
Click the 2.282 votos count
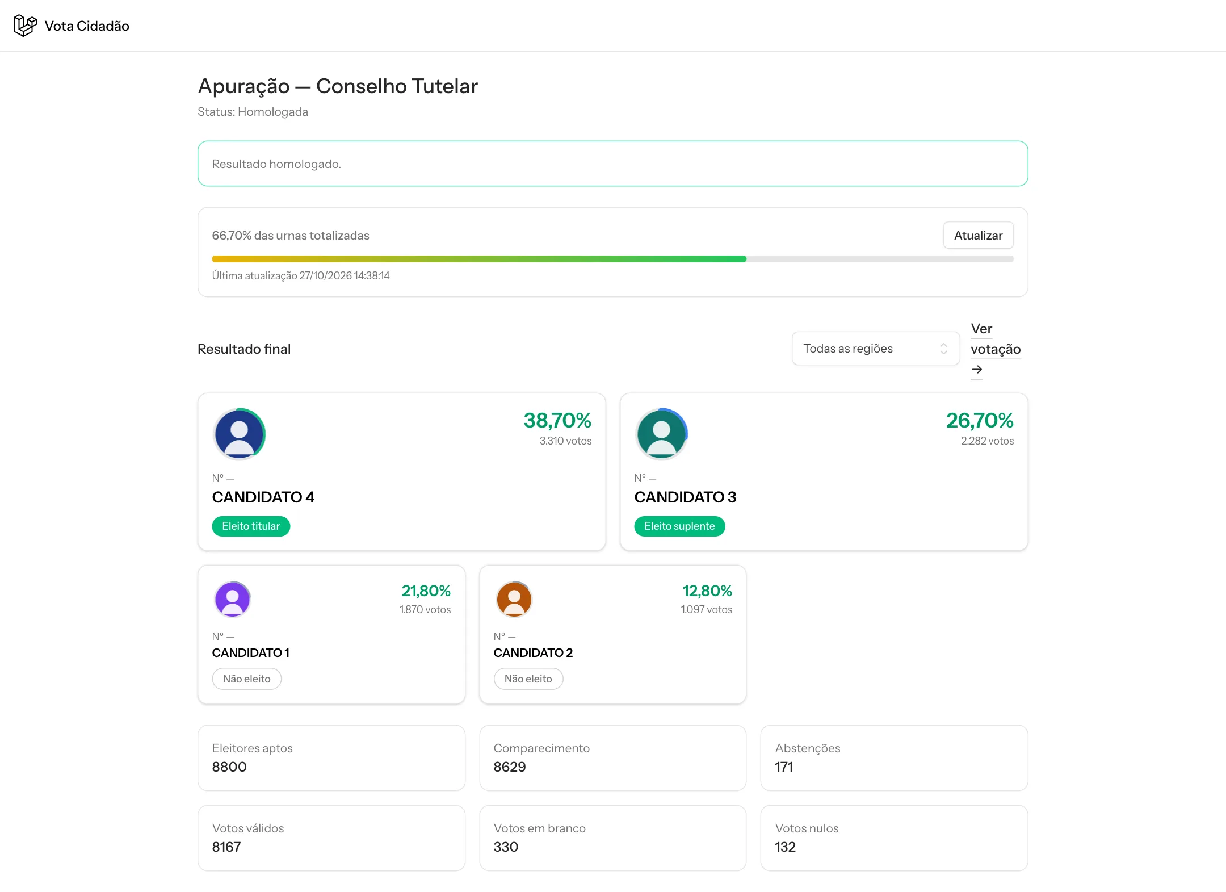[x=987, y=441]
